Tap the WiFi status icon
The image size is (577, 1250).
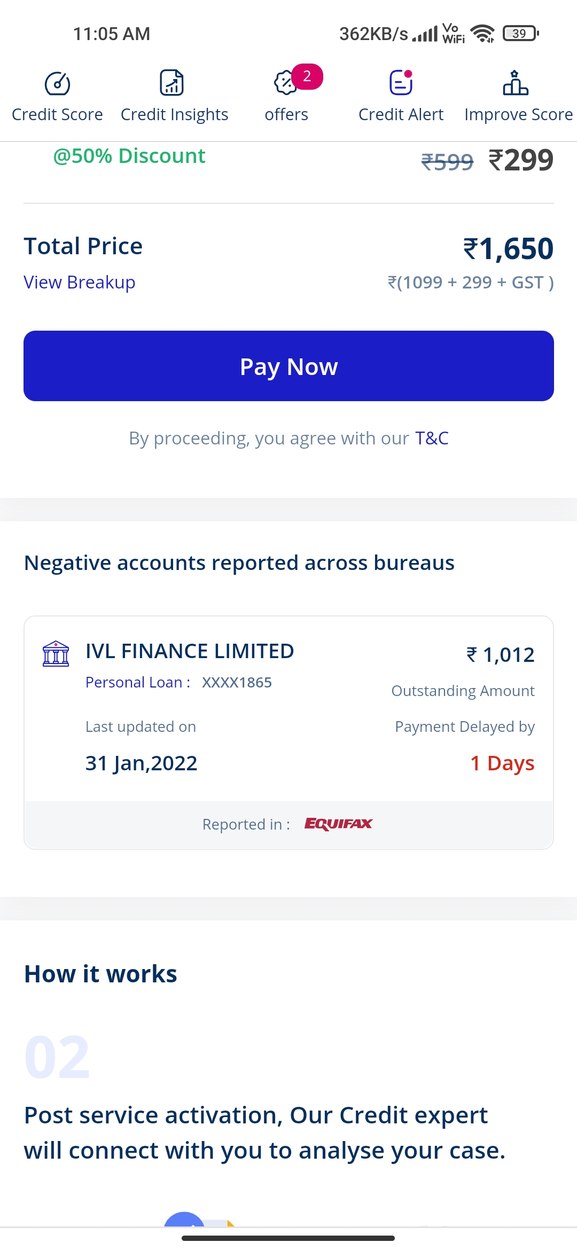483,34
